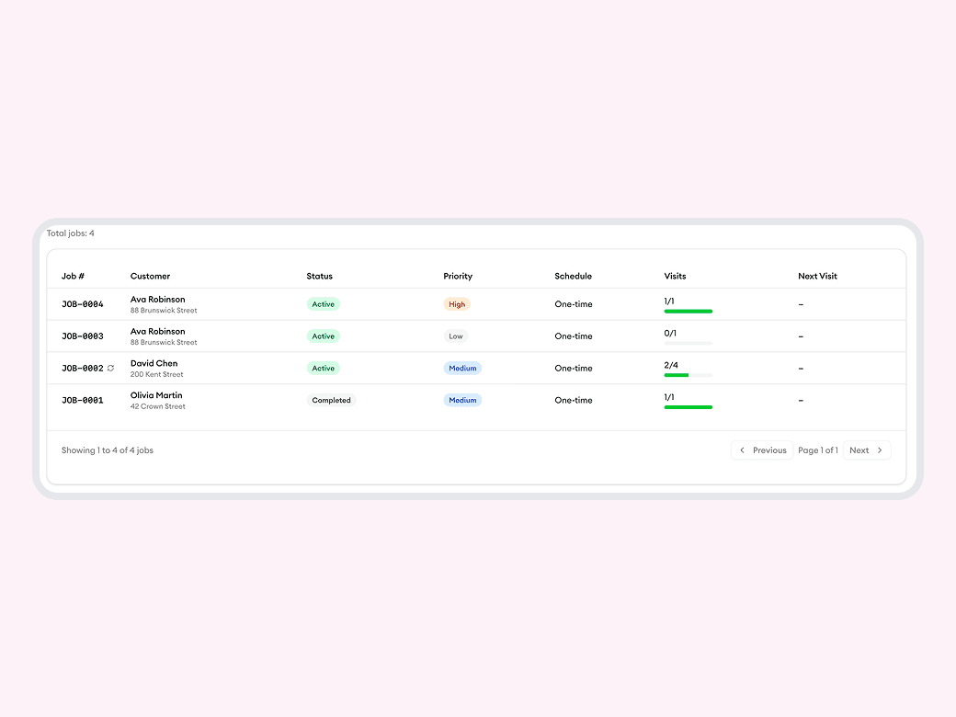Screen dimensions: 956x717
Task: Click the Schedule column header
Action: [573, 276]
